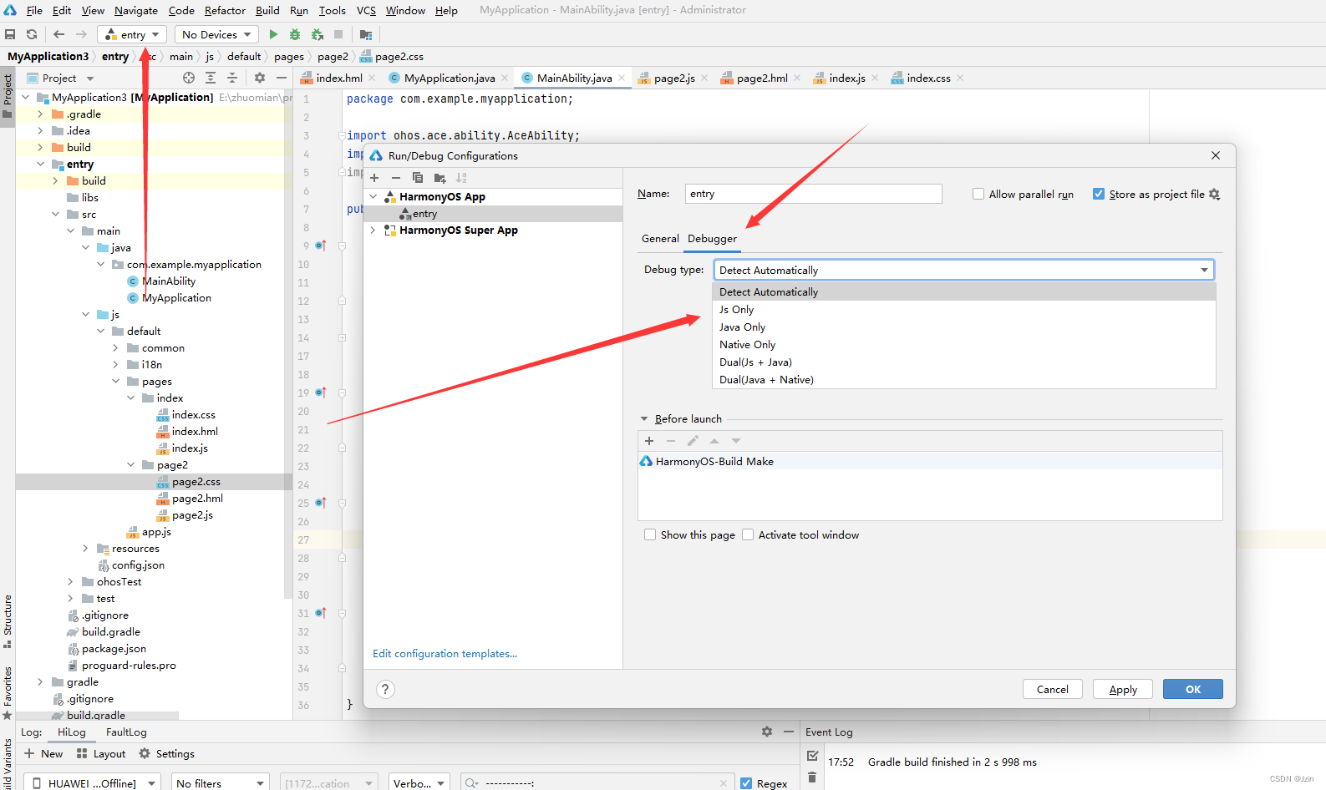Click the configuration Name input field
The image size is (1326, 790).
tap(813, 194)
